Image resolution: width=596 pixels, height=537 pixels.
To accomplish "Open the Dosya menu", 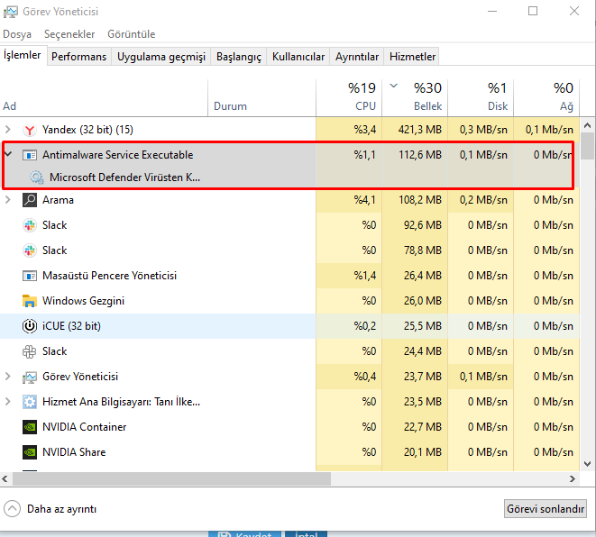I will pyautogui.click(x=17, y=34).
